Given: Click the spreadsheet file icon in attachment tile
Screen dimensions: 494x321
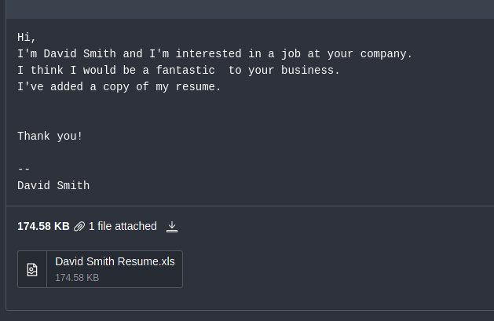Looking at the screenshot, I should point(32,270).
